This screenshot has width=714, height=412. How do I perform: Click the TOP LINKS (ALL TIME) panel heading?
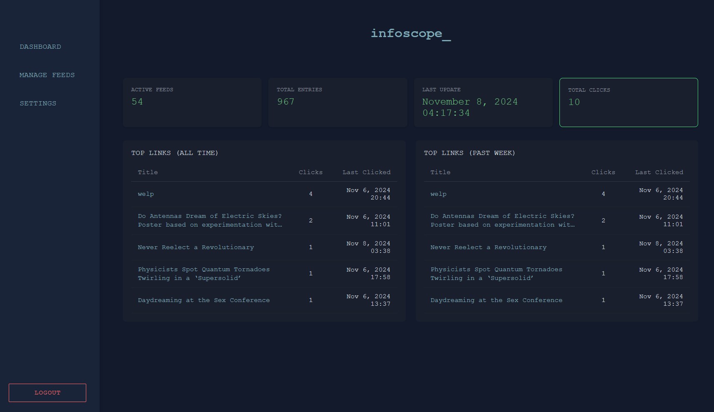[x=175, y=153]
